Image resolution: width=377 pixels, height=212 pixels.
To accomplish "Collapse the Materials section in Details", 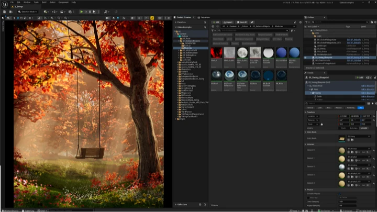I will [306, 144].
